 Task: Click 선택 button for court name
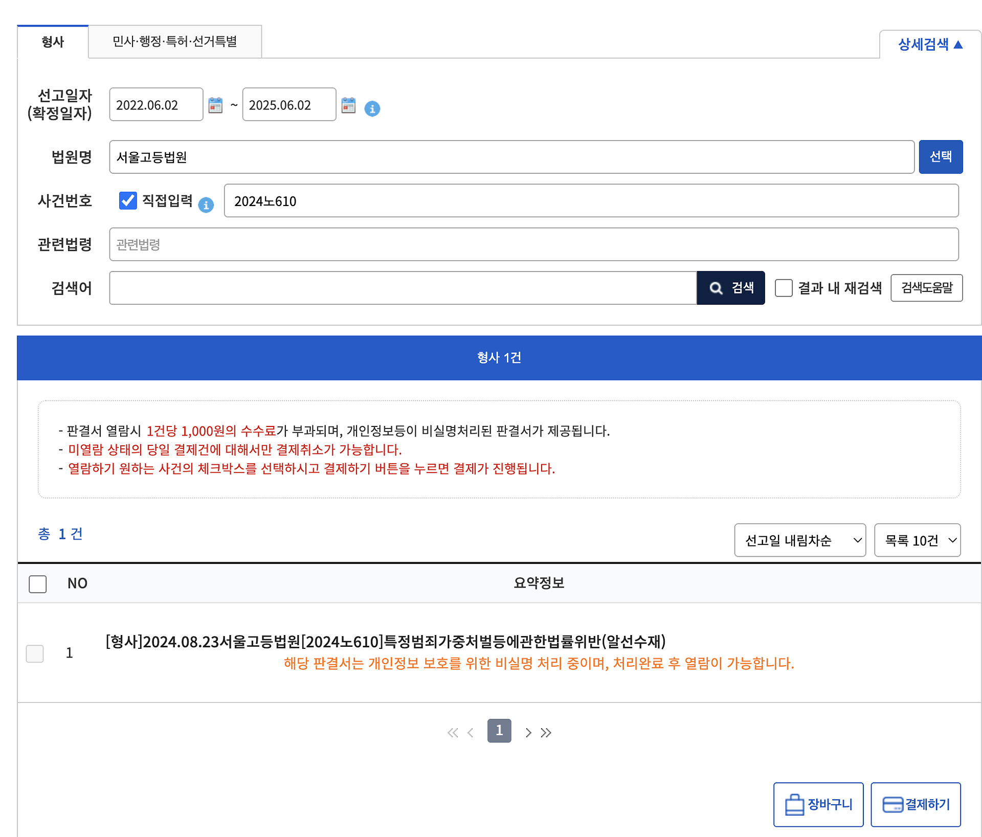pos(940,156)
